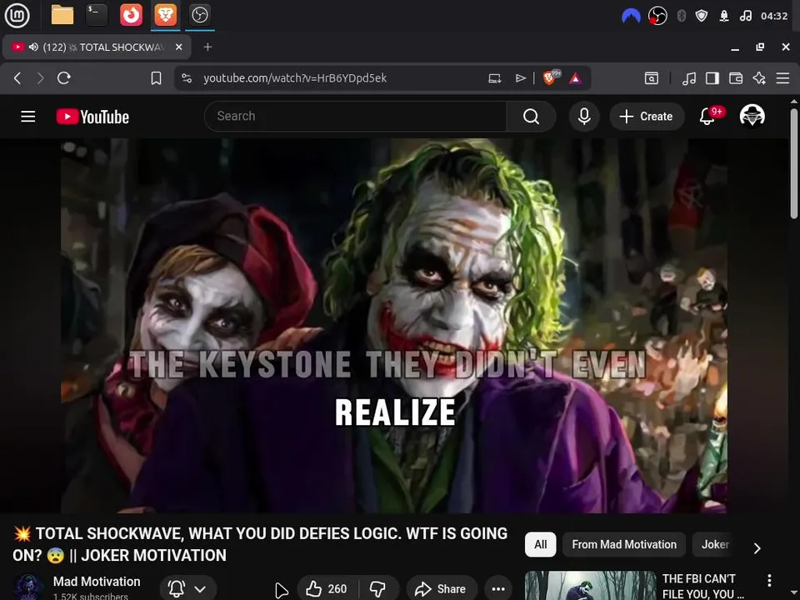Open the shield security tray icon

702,16
